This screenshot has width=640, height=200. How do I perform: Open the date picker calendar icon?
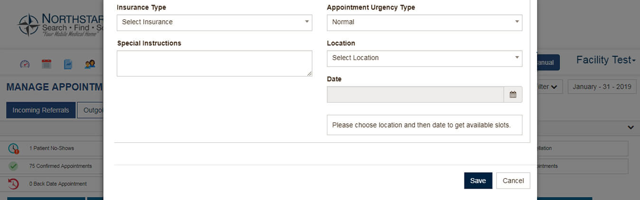click(x=513, y=95)
